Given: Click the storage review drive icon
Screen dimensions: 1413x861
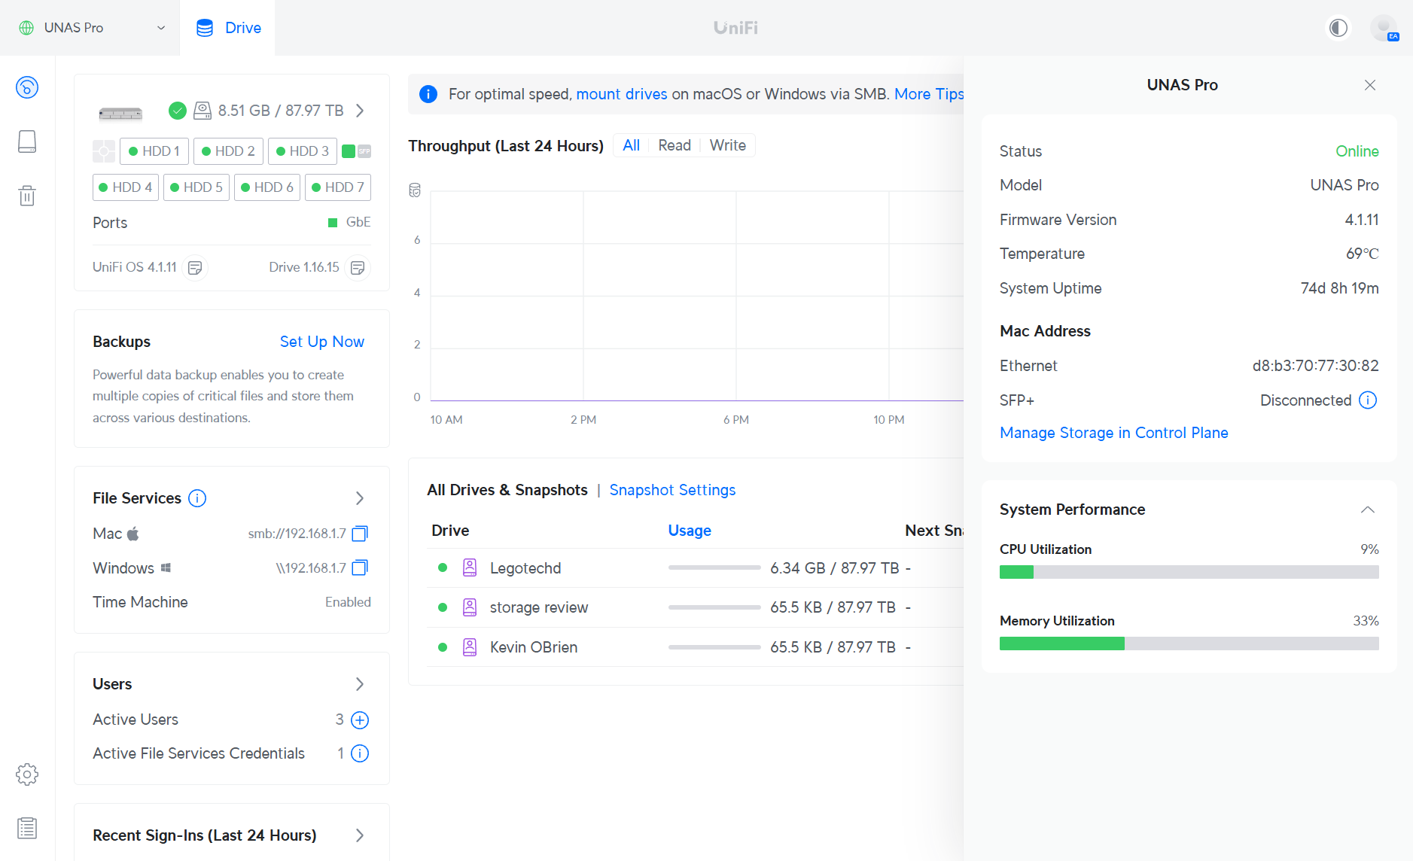Looking at the screenshot, I should click(470, 607).
